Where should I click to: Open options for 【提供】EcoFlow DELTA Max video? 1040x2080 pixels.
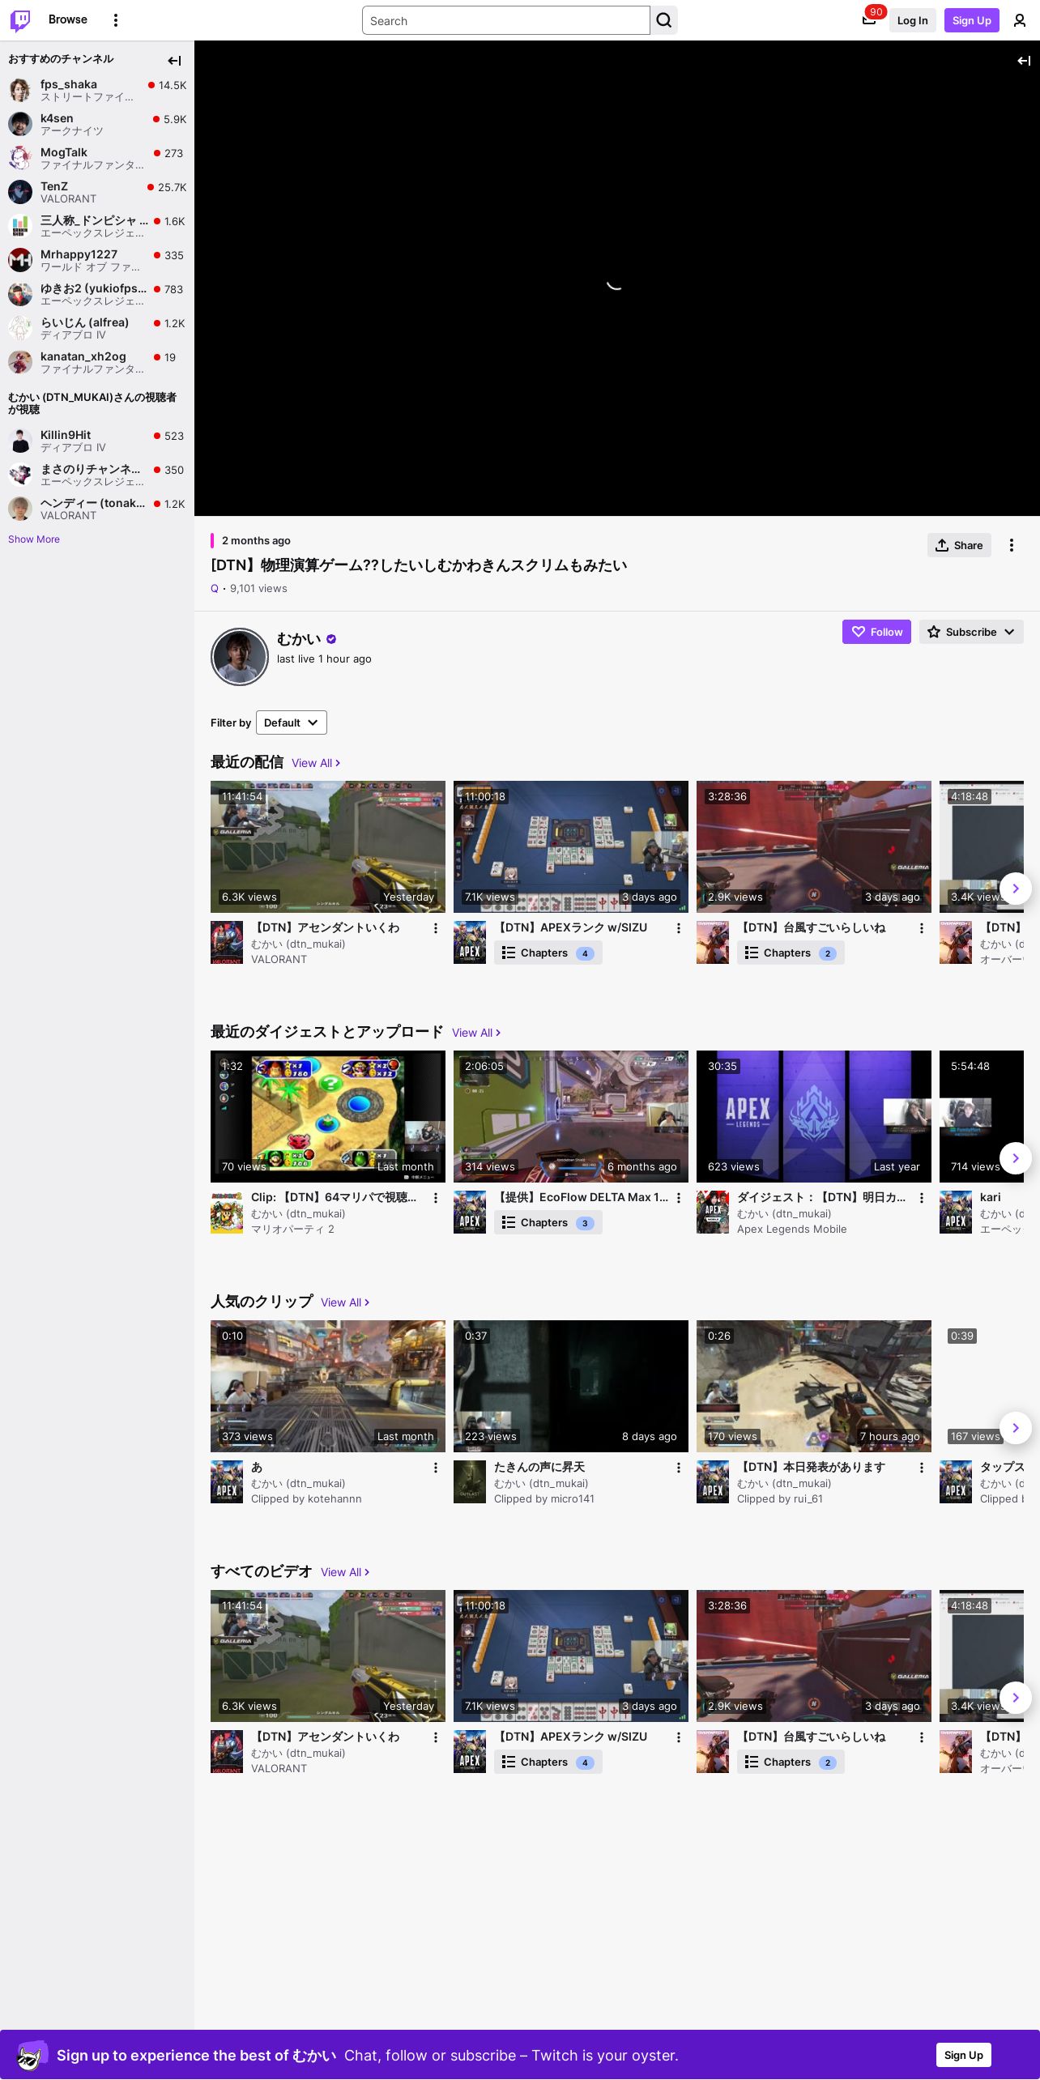coord(679,1198)
